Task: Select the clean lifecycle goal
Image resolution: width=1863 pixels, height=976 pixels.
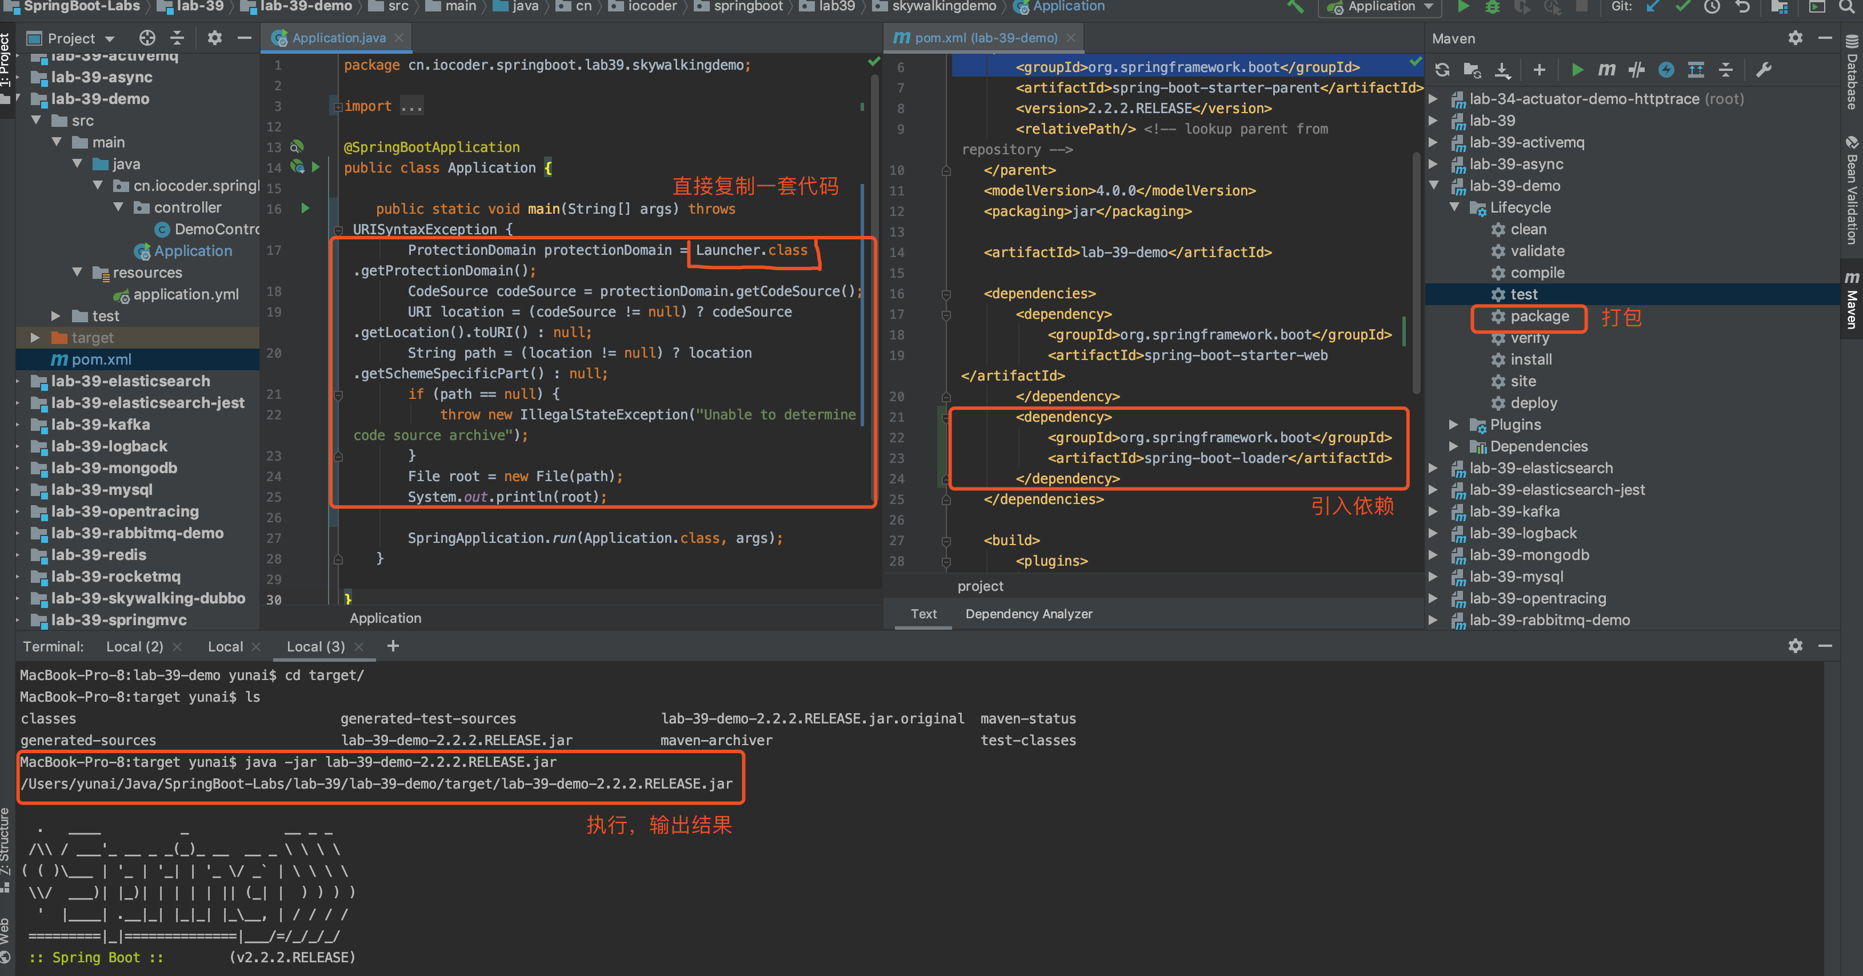Action: pyautogui.click(x=1528, y=229)
